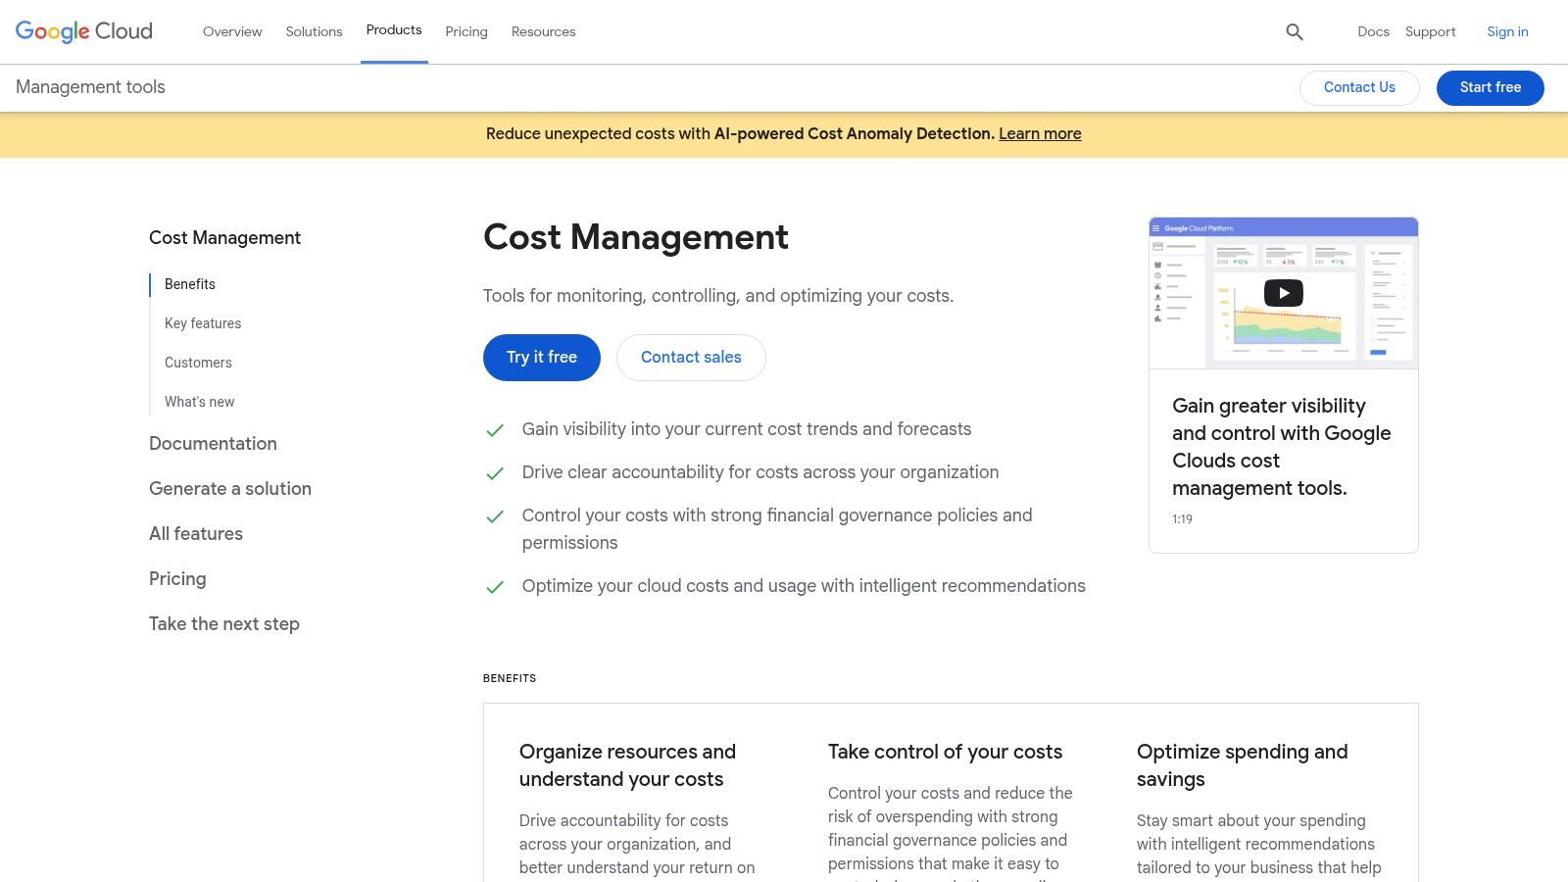Open the search icon in the top bar
The image size is (1568, 882).
pyautogui.click(x=1294, y=31)
